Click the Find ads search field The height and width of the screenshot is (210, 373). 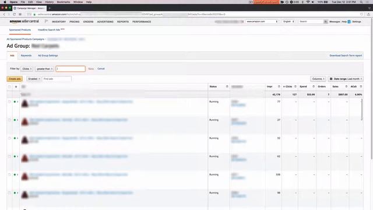coord(57,79)
